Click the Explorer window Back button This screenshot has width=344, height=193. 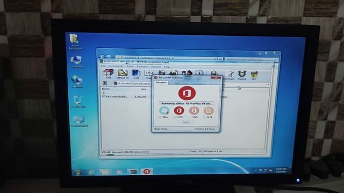coord(102,56)
